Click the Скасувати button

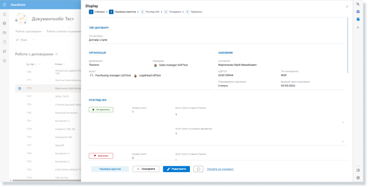point(146,169)
